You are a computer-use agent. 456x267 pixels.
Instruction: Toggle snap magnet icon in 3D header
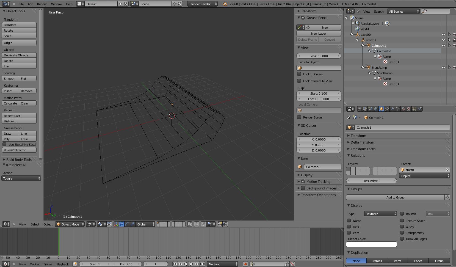click(x=203, y=224)
